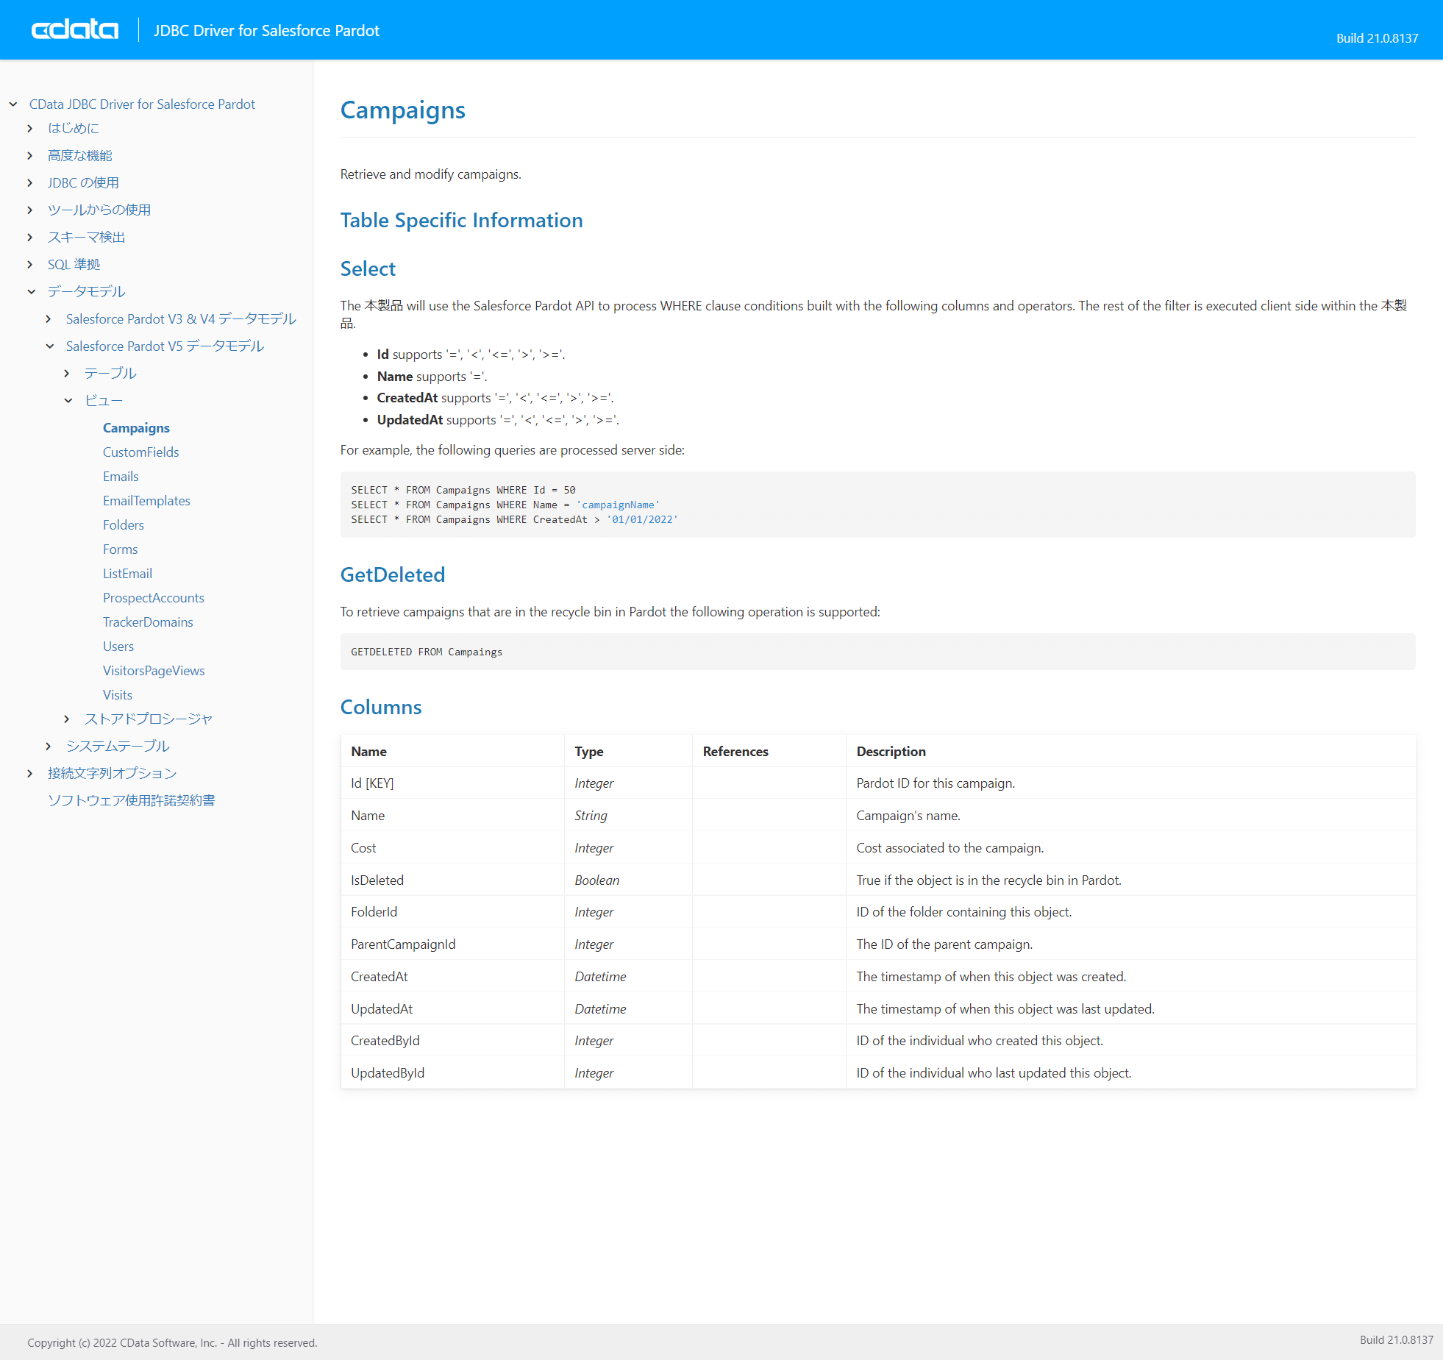Expand the はじめに tree section
Viewport: 1443px width, 1360px height.
30,129
